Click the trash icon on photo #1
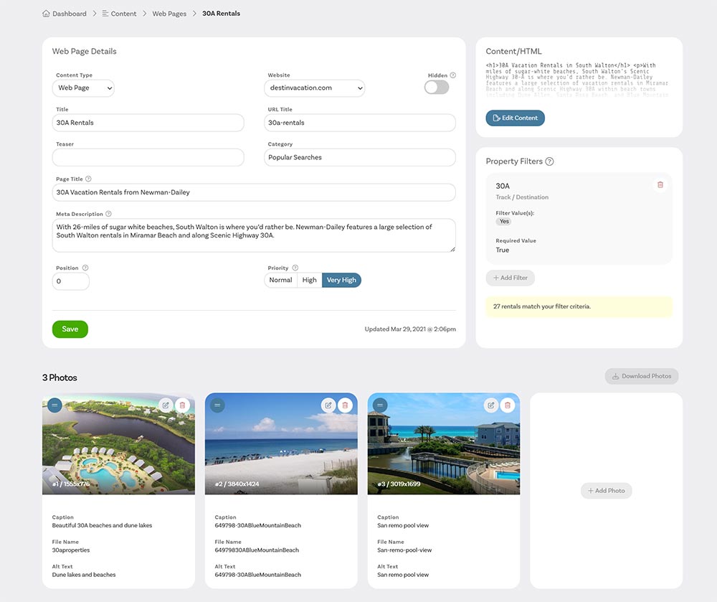 coord(182,405)
